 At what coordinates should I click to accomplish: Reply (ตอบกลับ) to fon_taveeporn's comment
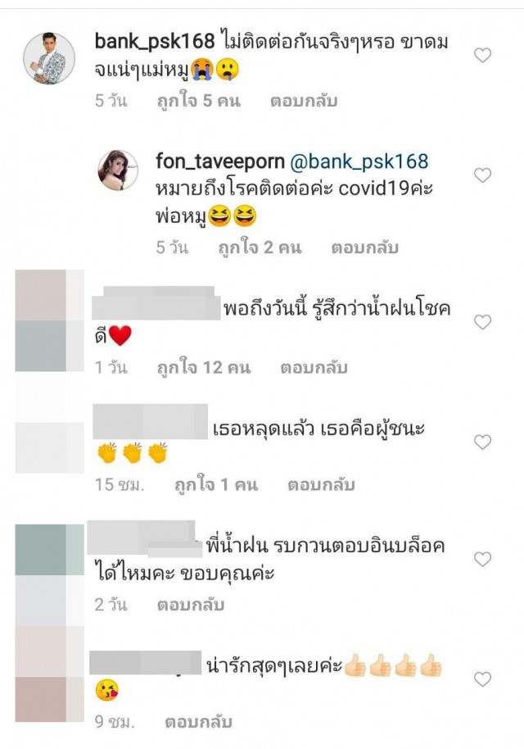[x=365, y=247]
